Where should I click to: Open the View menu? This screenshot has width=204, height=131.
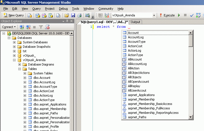coord(25,9)
